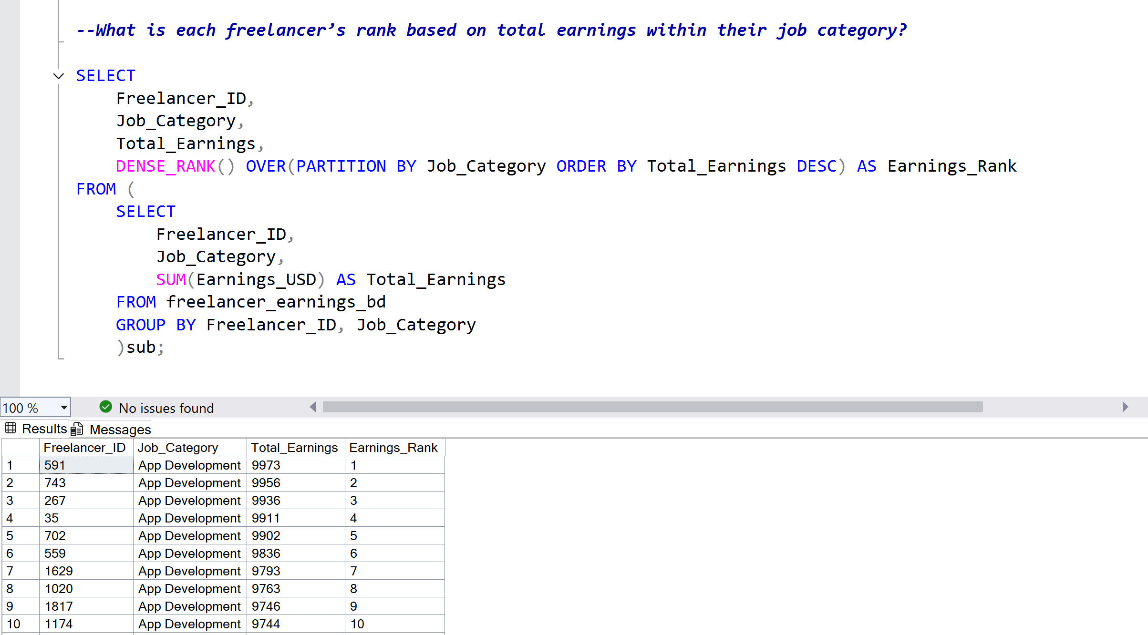Viewport: 1148px width, 635px height.
Task: Click the No issues found status text
Action: click(x=166, y=408)
